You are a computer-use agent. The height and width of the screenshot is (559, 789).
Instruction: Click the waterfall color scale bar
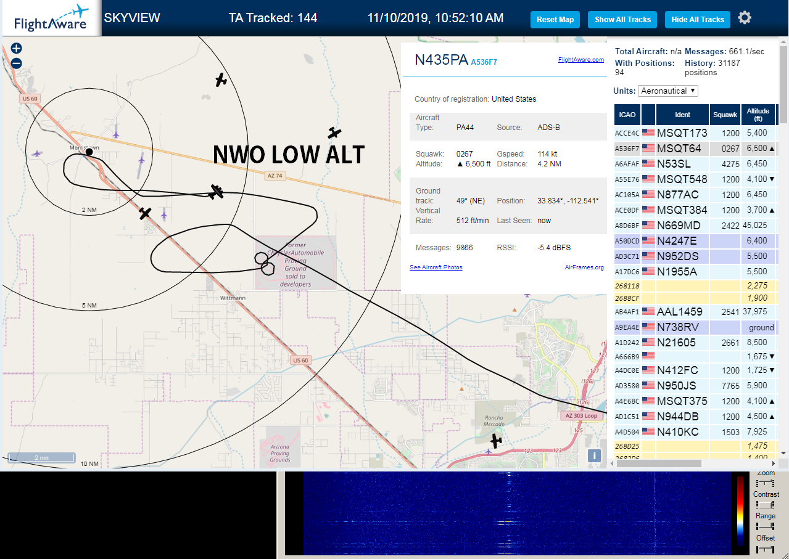point(740,511)
